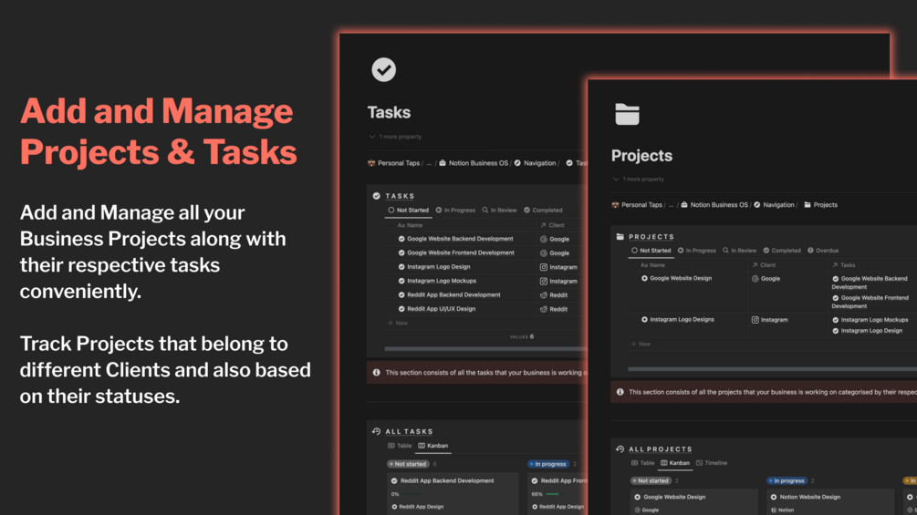This screenshot has width=917, height=515.
Task: Switch to Table view under ALL TASKS
Action: [x=400, y=446]
